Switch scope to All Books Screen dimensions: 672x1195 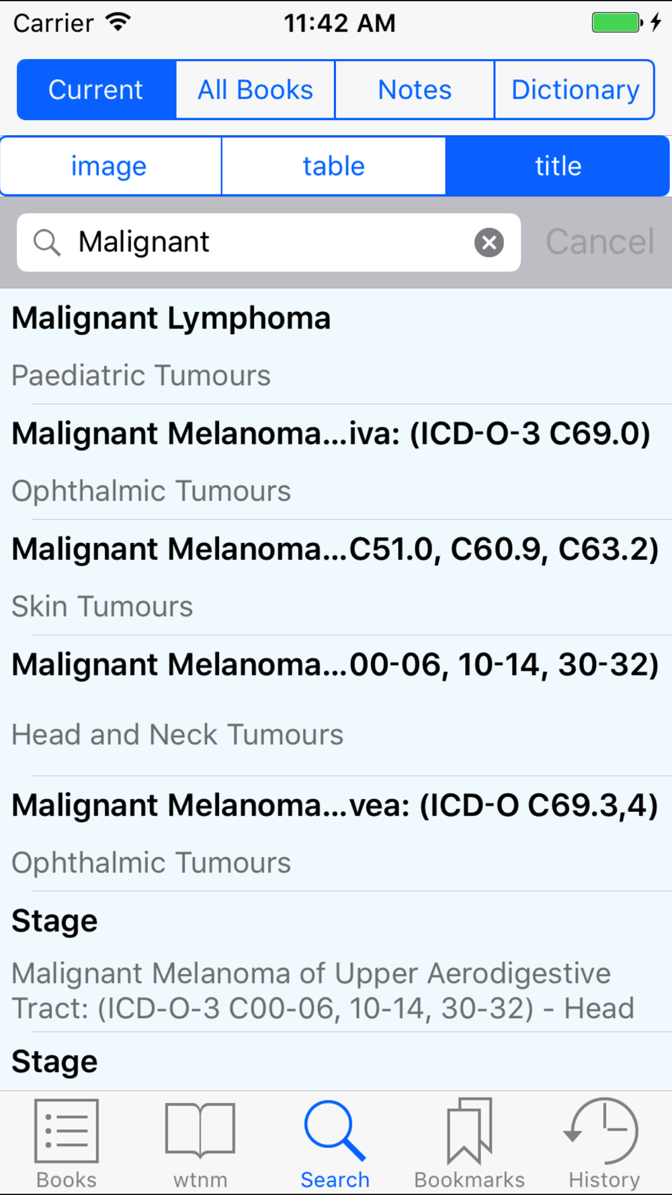tap(255, 90)
